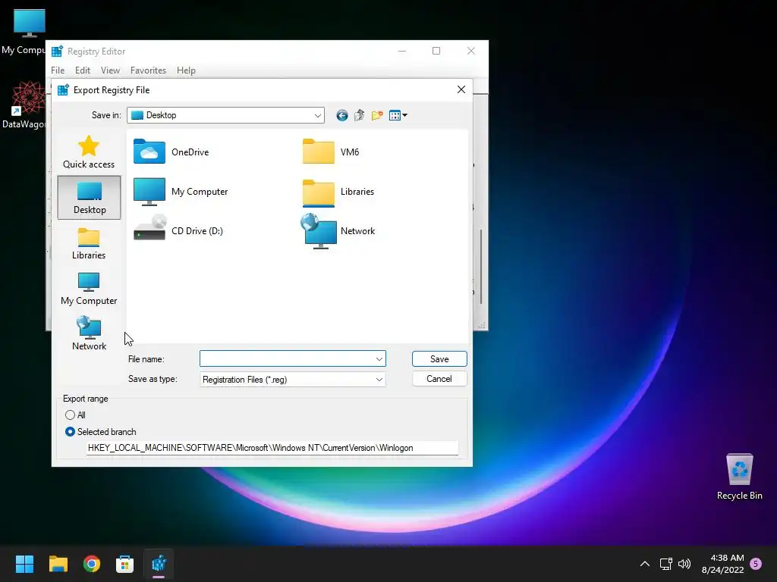
Task: Select My Computer item in file list
Action: pos(181,192)
